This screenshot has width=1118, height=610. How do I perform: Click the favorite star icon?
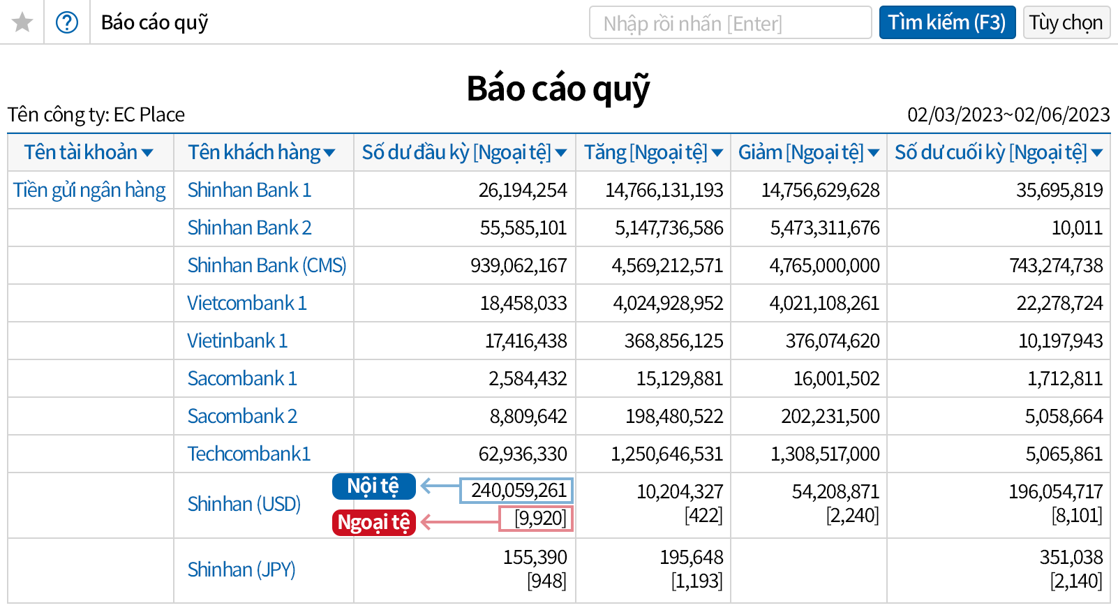[x=22, y=22]
